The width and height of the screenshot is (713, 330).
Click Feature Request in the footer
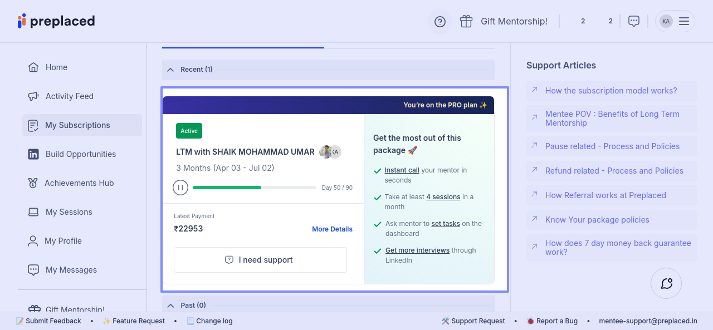point(134,321)
